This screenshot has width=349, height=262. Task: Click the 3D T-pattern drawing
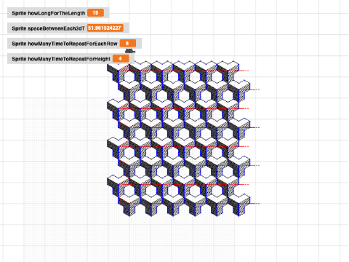(183, 138)
